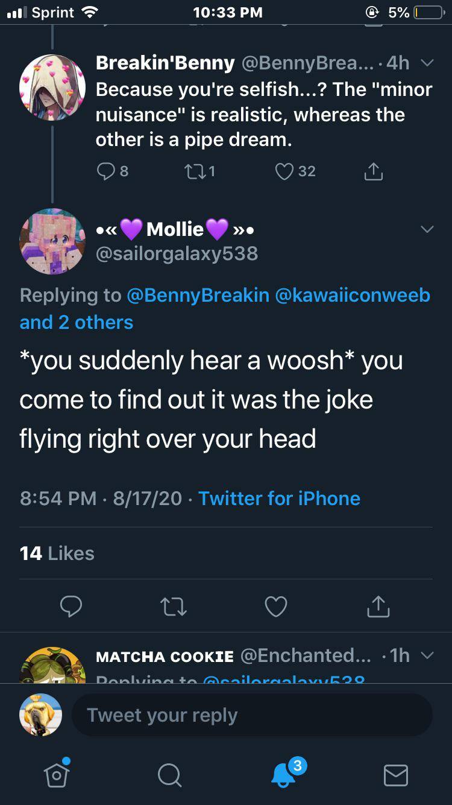452x805 pixels.
Task: Open the @BennyBreakin mention link
Action: (x=198, y=295)
